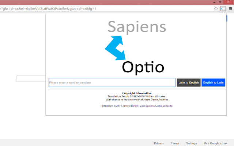Click the Extension ©2014 James Bithell text
The image size is (234, 146).
click(x=120, y=106)
